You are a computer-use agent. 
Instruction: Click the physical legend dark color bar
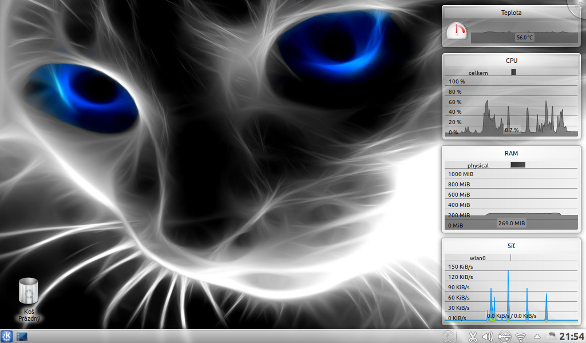[x=518, y=165]
